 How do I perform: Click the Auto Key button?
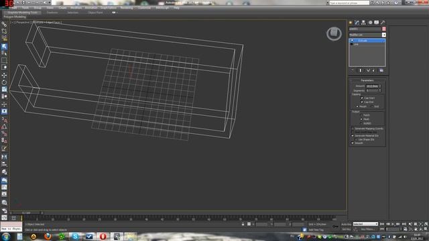click(x=346, y=224)
